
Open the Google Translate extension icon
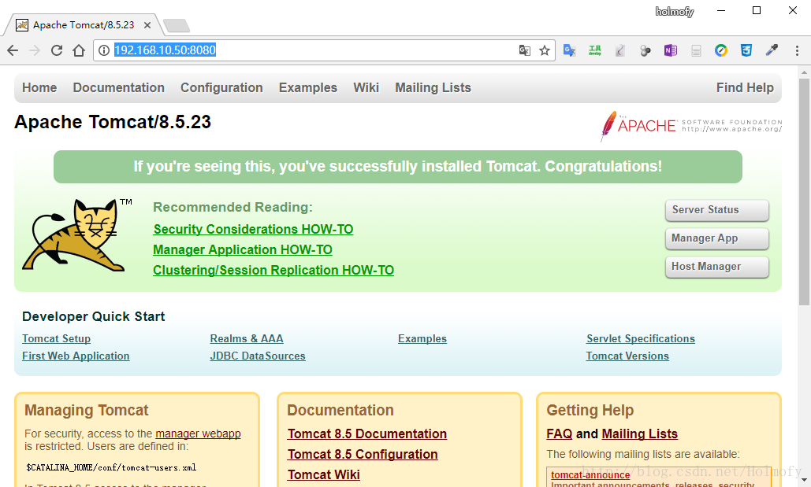tap(570, 50)
